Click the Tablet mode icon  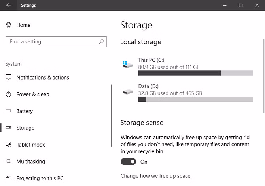[9, 145]
